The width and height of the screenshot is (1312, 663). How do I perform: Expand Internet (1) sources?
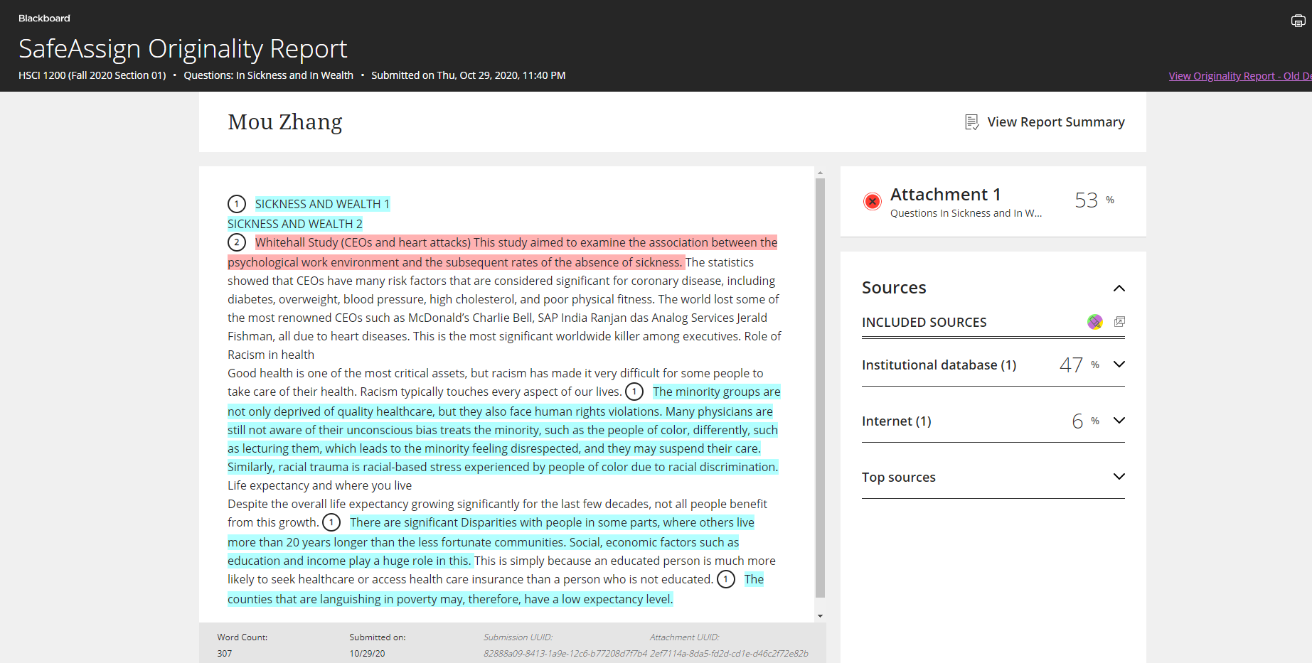[1119, 421]
